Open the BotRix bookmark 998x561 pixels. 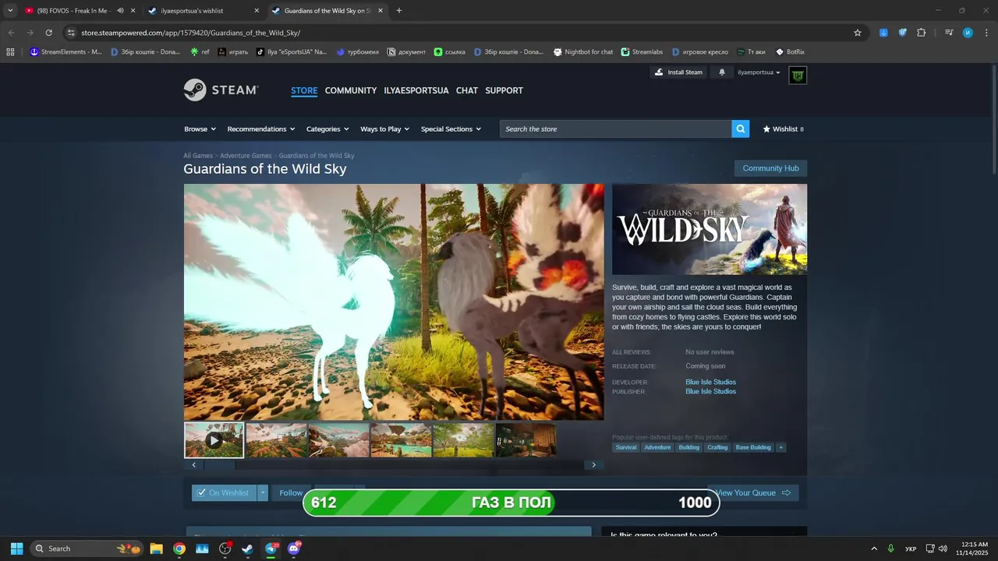(790, 52)
